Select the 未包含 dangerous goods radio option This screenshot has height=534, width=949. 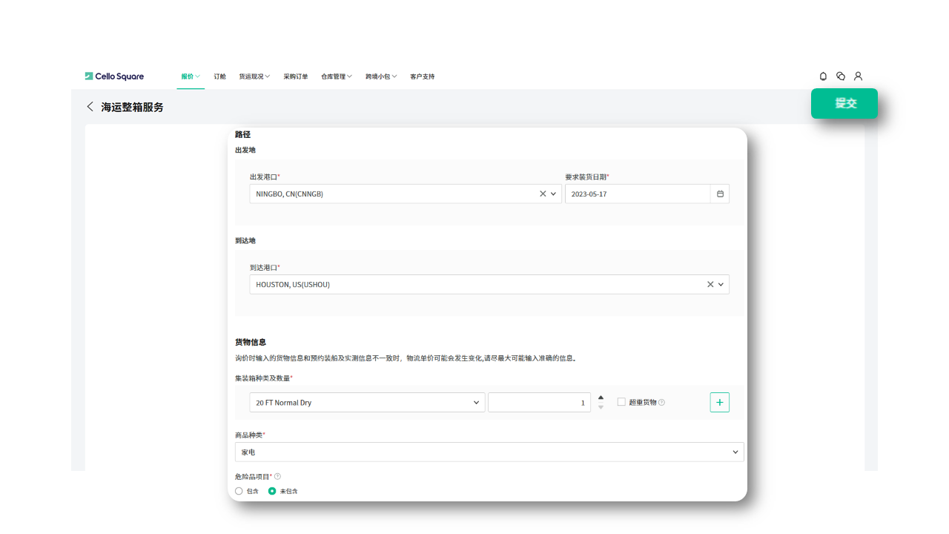[x=272, y=491]
